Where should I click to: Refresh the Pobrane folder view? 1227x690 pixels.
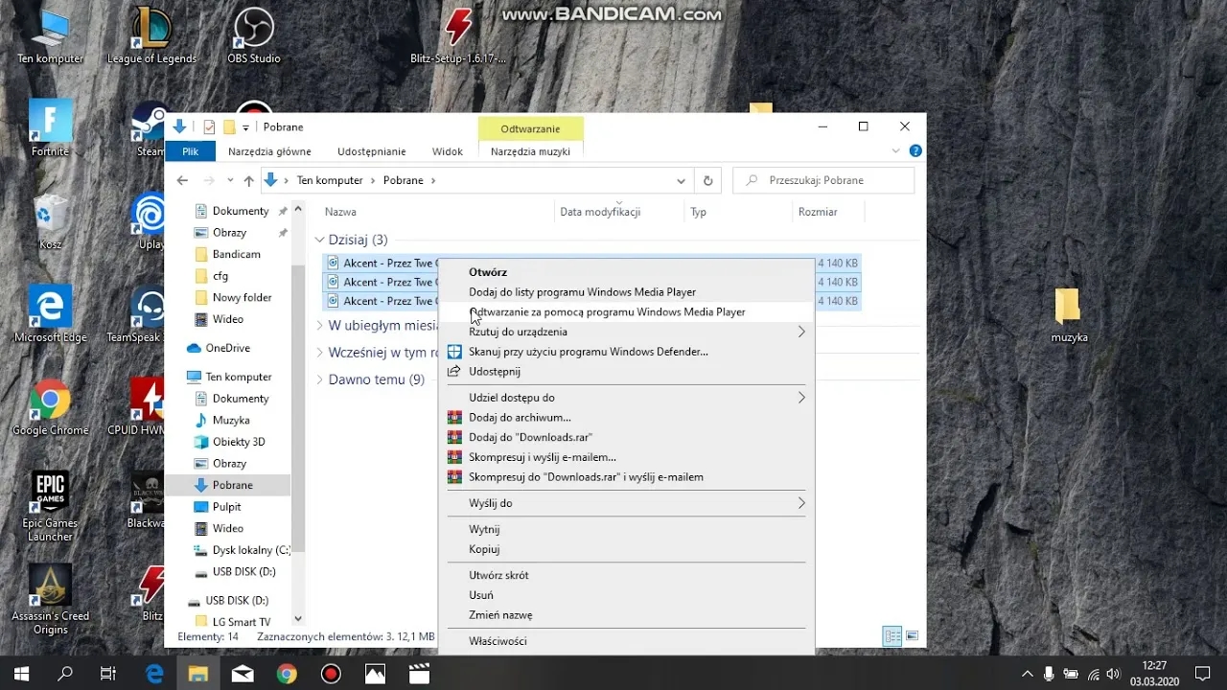click(x=707, y=180)
